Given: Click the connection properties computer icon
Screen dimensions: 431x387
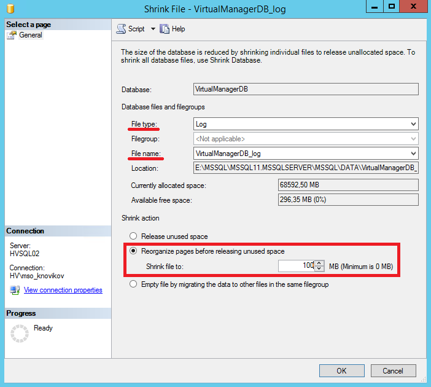Looking at the screenshot, I should (x=15, y=290).
